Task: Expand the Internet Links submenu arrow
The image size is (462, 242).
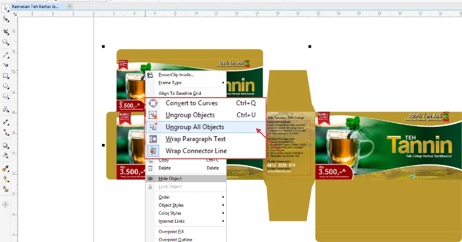Action: coord(223,221)
